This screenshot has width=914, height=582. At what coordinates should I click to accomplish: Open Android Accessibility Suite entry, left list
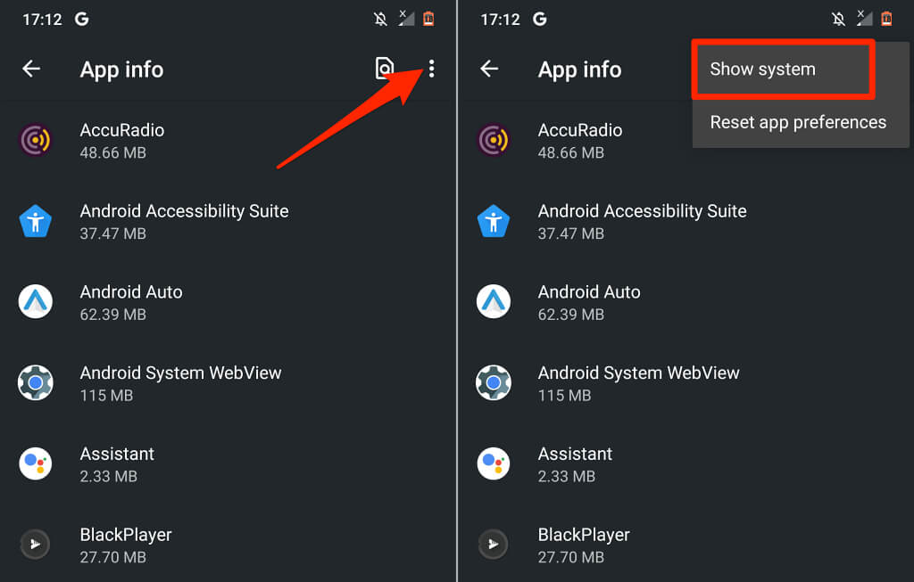coord(184,222)
